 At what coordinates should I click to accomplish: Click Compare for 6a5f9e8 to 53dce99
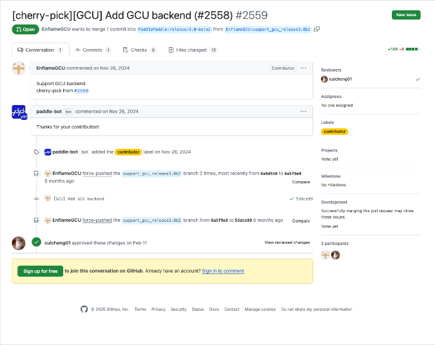[301, 221]
